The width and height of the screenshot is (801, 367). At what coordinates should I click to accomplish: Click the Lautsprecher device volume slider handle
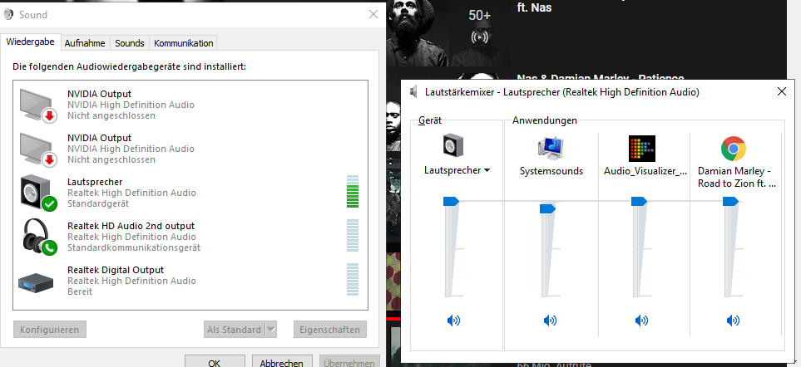[451, 202]
